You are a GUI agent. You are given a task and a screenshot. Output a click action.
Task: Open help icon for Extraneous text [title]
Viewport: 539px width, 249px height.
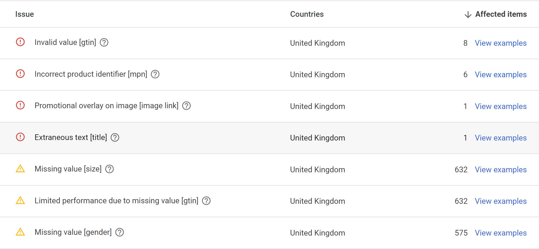click(115, 137)
